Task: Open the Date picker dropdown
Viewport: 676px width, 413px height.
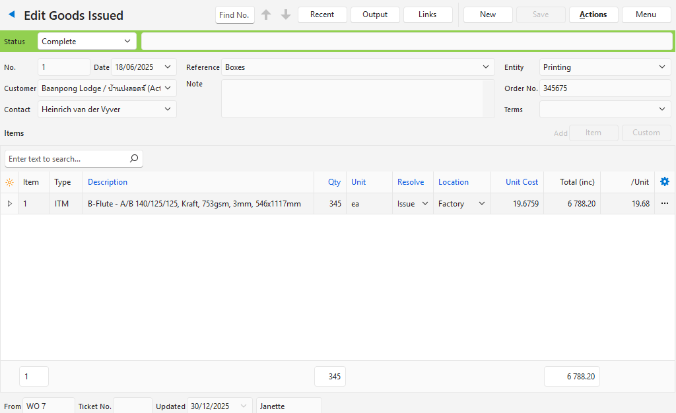Action: 167,67
